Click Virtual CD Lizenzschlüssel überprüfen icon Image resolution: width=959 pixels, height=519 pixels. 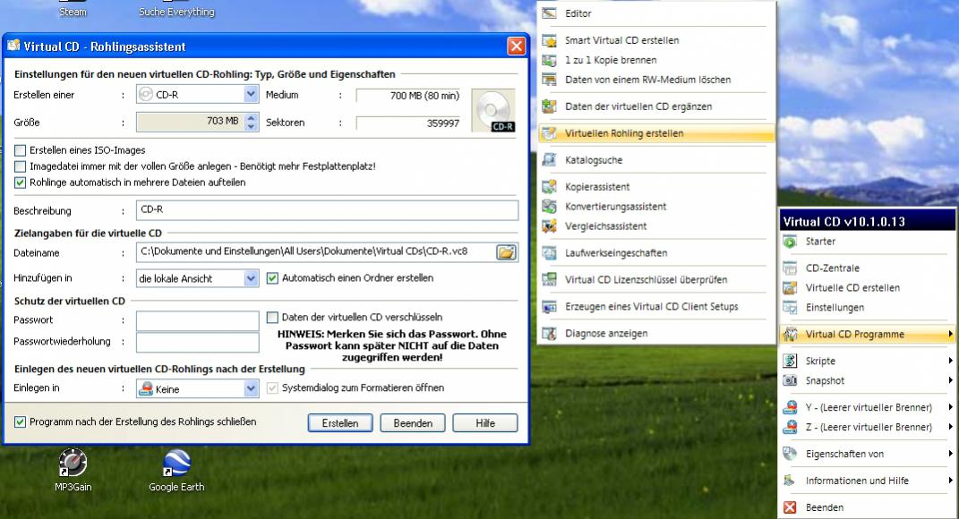549,280
